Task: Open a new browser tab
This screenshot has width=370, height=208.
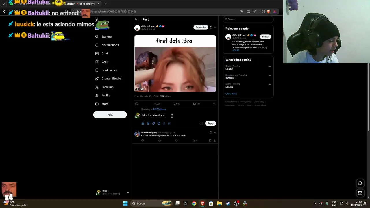Action: [x=106, y=4]
